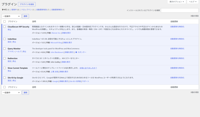
Task: Deactivate IndexNow via 停止 link
Action: [14, 42]
